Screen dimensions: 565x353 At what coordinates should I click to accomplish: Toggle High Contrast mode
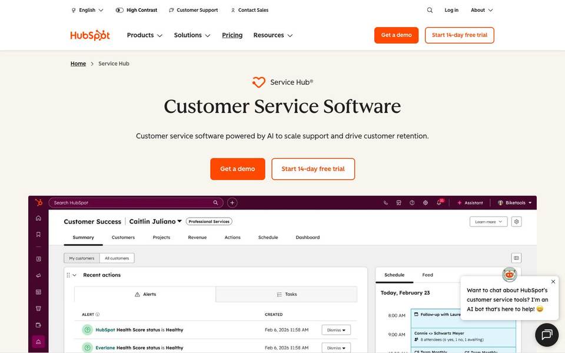pos(136,10)
